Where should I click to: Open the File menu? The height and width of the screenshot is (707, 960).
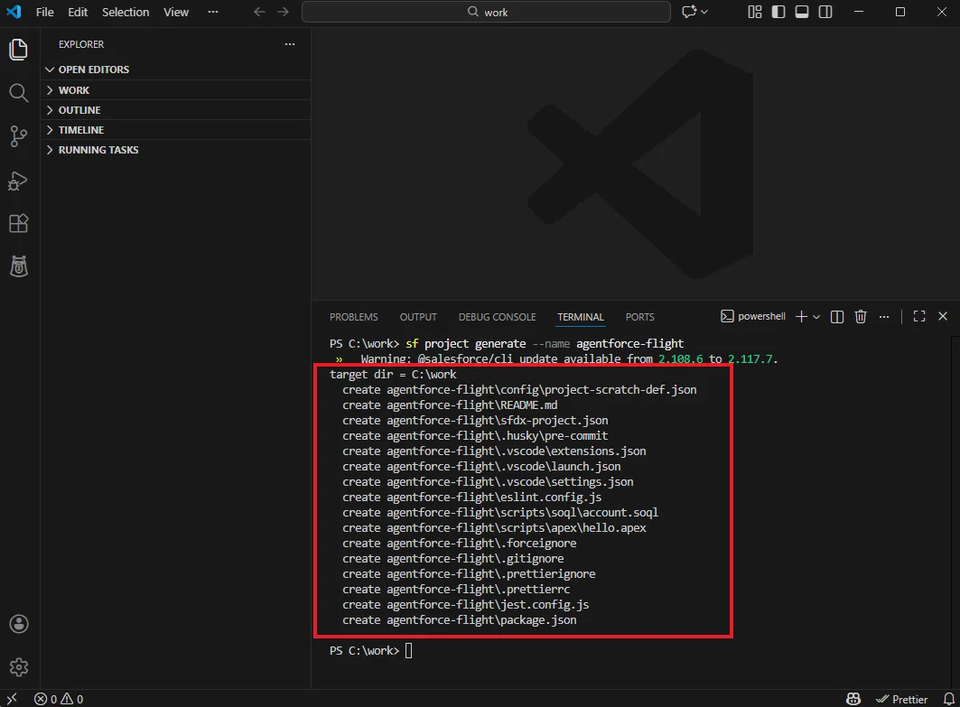(44, 12)
